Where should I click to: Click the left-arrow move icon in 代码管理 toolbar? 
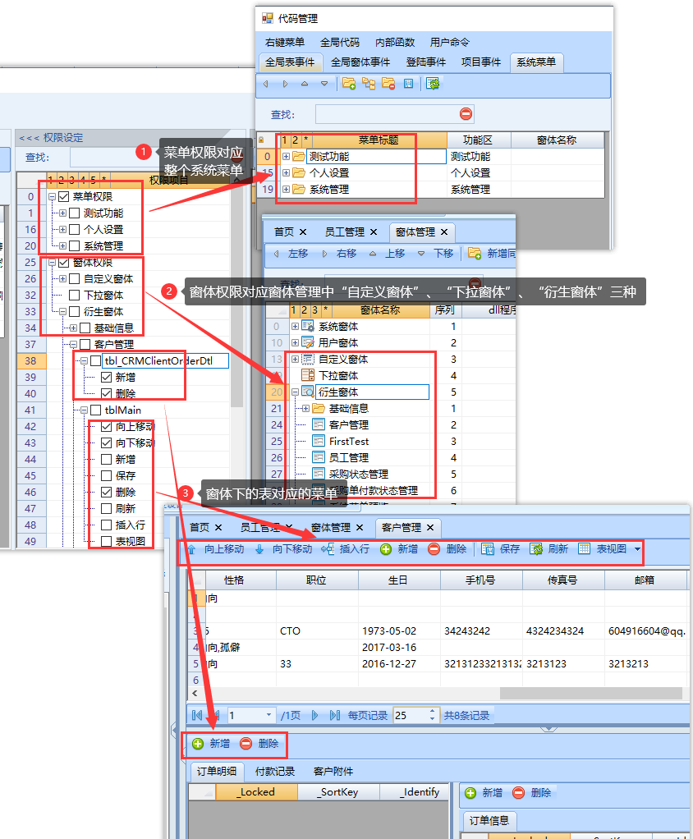(265, 84)
